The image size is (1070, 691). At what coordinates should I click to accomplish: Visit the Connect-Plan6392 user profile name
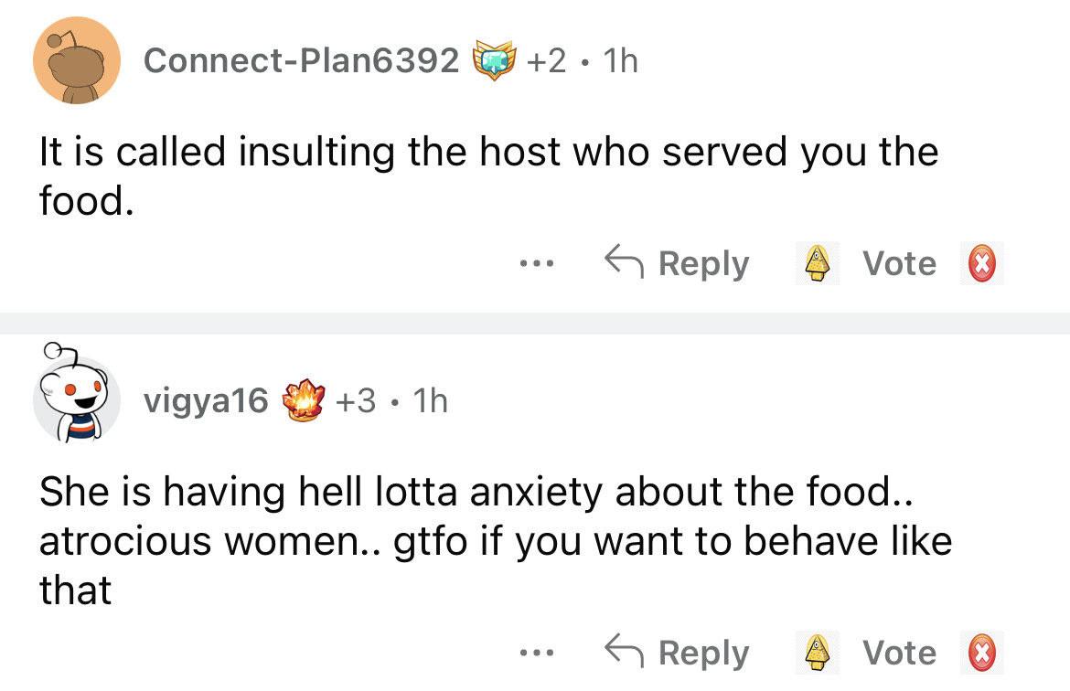301,60
